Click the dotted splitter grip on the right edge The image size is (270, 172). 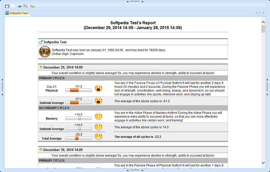pyautogui.click(x=267, y=87)
